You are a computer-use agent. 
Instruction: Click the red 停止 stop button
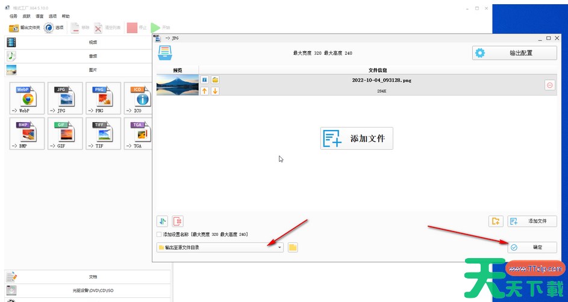tap(137, 28)
